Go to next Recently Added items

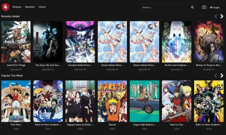click(222, 16)
